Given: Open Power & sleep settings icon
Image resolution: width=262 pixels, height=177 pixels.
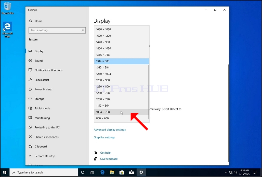Looking at the screenshot, I should click(x=30, y=89).
